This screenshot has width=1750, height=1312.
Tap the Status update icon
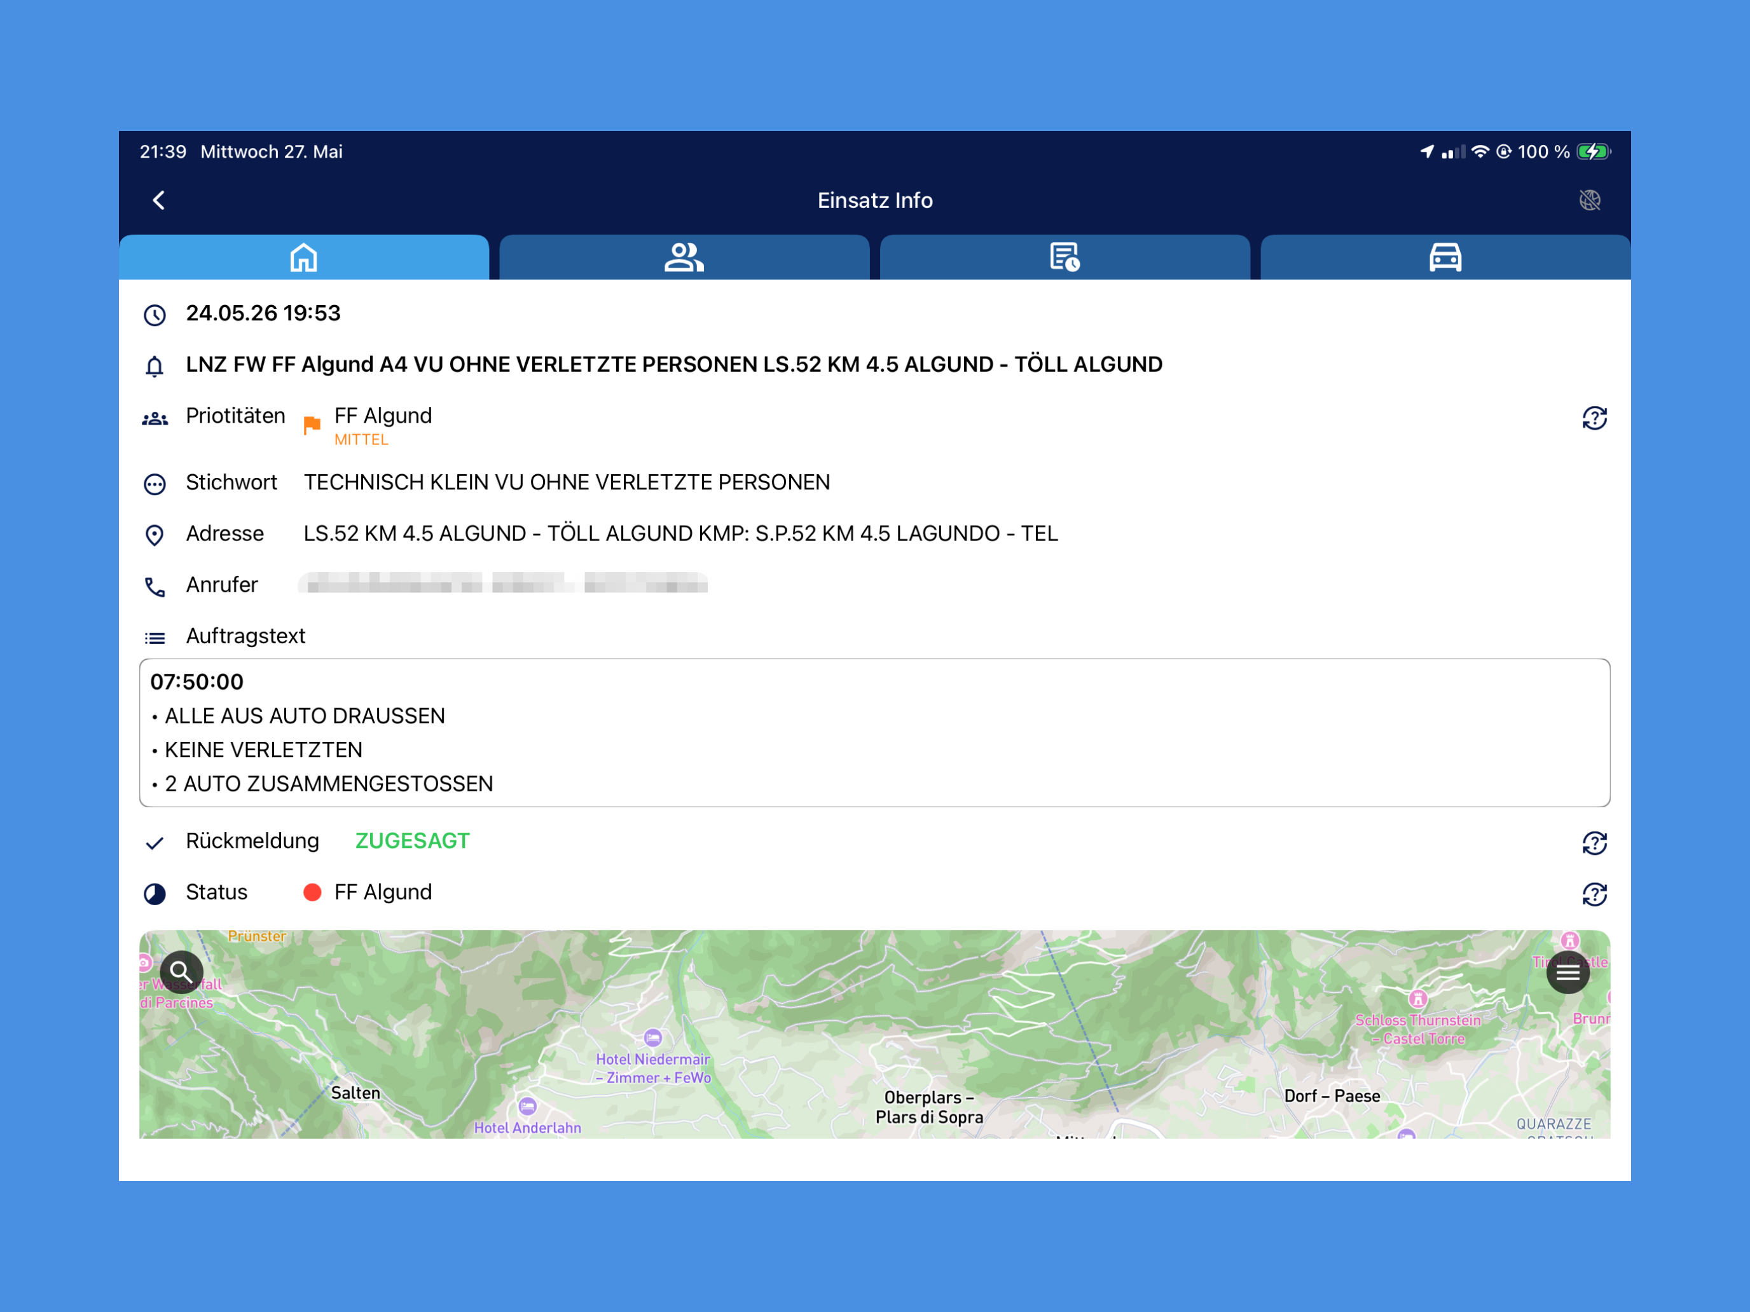tap(1595, 894)
